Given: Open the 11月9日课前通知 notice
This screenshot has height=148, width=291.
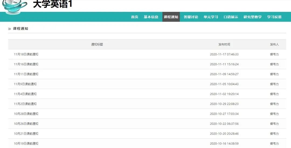Looking at the screenshot, I should (25, 84).
